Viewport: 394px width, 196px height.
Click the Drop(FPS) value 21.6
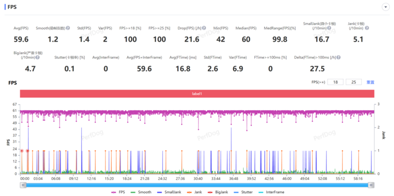192,39
